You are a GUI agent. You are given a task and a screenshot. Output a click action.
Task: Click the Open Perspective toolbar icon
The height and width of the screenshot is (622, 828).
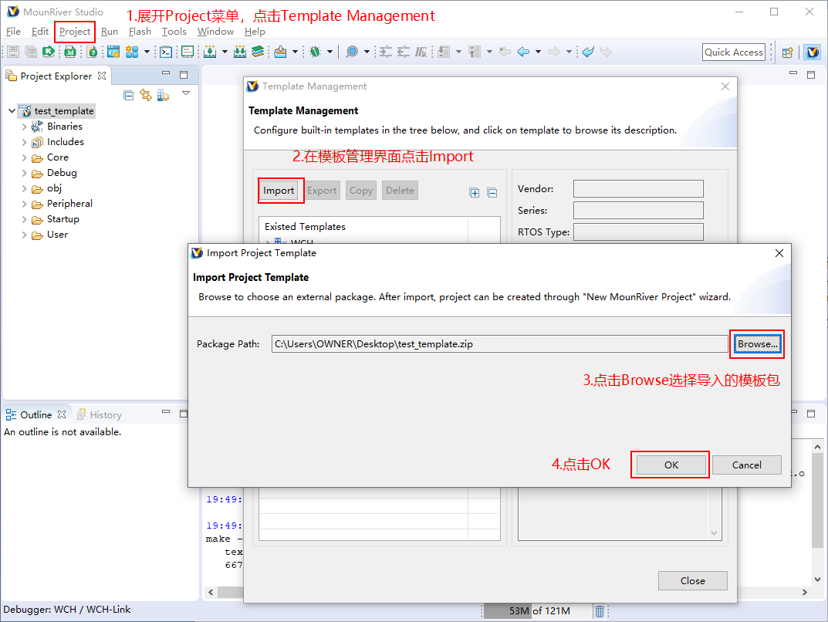coord(787,52)
